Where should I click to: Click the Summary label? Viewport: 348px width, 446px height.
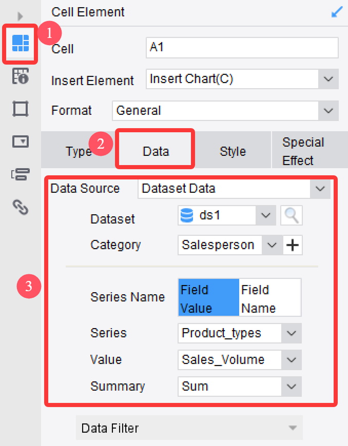pos(118,386)
